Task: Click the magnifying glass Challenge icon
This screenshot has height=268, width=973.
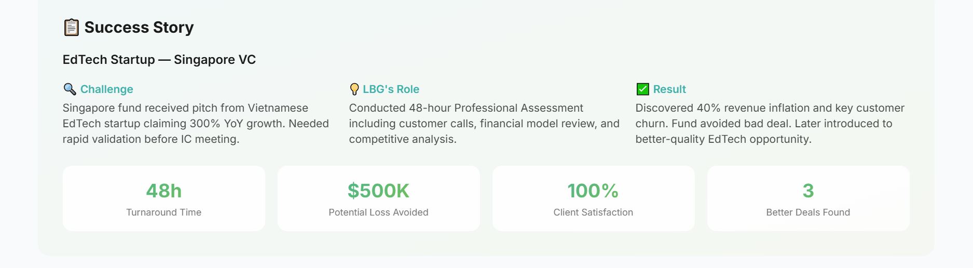Action: (70, 89)
